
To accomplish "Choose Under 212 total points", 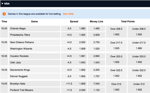I will coord(139,87).
